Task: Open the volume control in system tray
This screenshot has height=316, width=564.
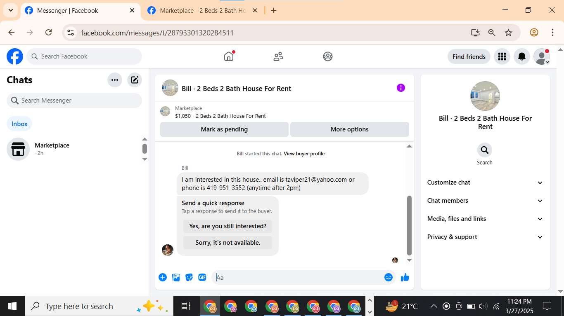Action: [483, 306]
